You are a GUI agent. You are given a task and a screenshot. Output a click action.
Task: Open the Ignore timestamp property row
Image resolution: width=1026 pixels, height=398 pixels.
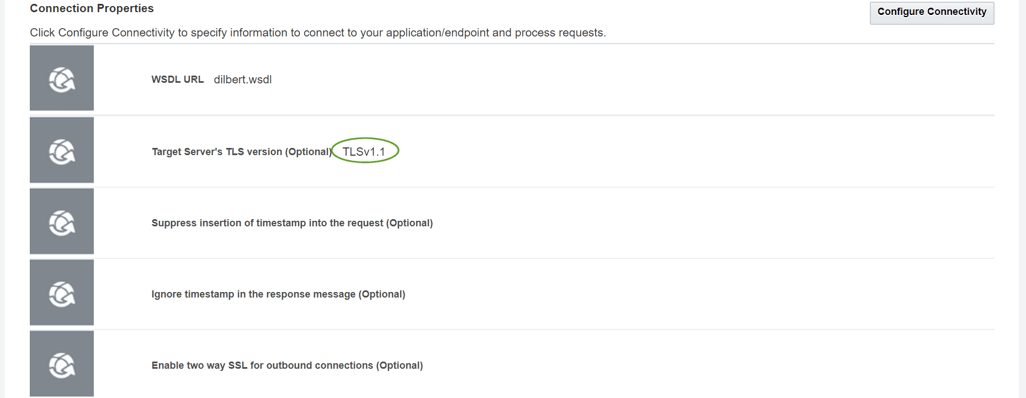(512, 293)
